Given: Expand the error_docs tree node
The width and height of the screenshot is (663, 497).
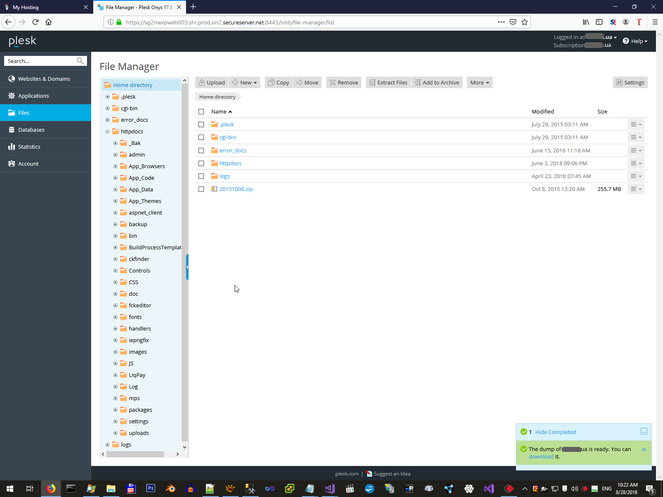Looking at the screenshot, I should [108, 120].
